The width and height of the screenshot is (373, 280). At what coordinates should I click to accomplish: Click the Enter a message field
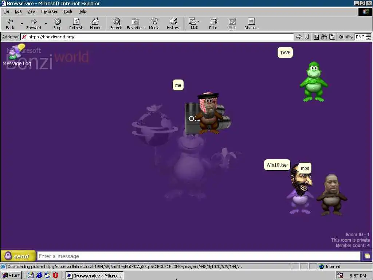199,256
